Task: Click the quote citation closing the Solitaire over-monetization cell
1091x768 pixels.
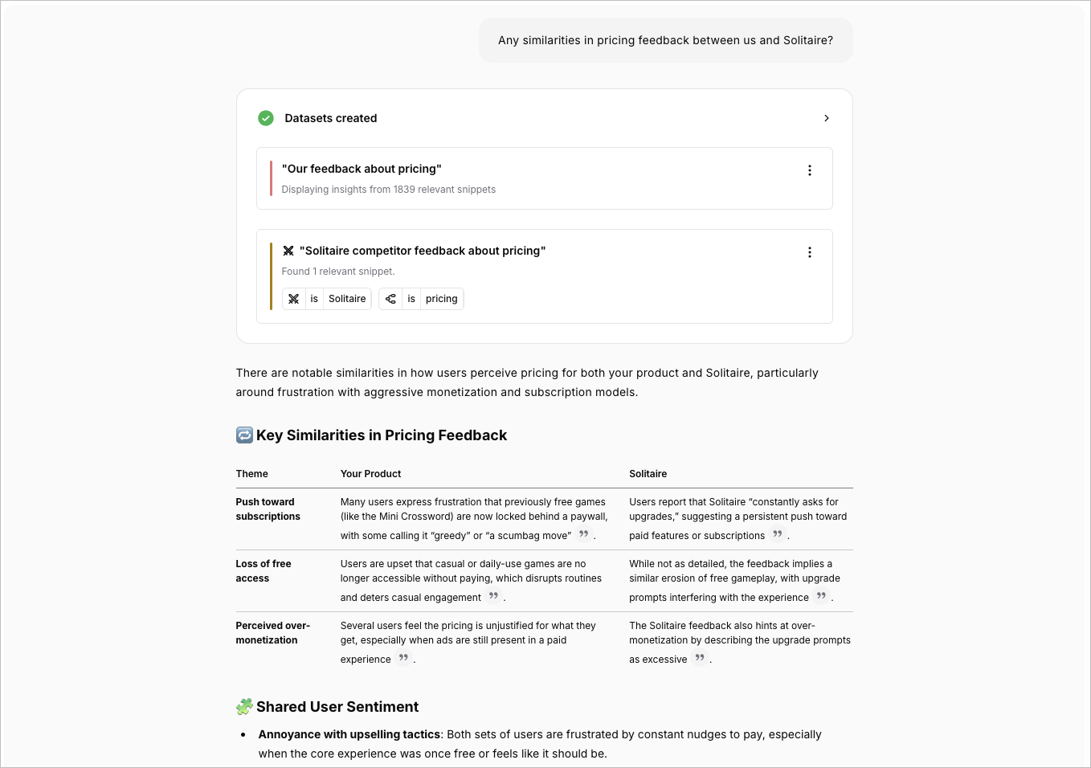Action: [x=698, y=657]
